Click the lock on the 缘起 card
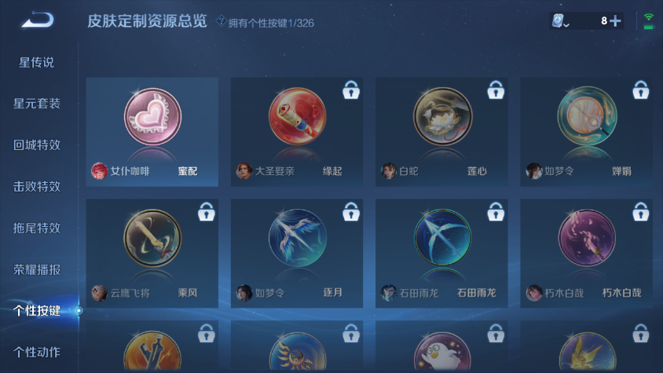Screen dimensions: 663x373 351,90
